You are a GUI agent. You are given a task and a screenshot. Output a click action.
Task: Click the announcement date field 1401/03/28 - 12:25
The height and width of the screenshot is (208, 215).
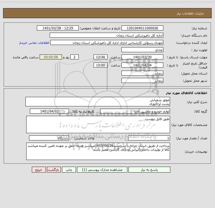pos(58,28)
